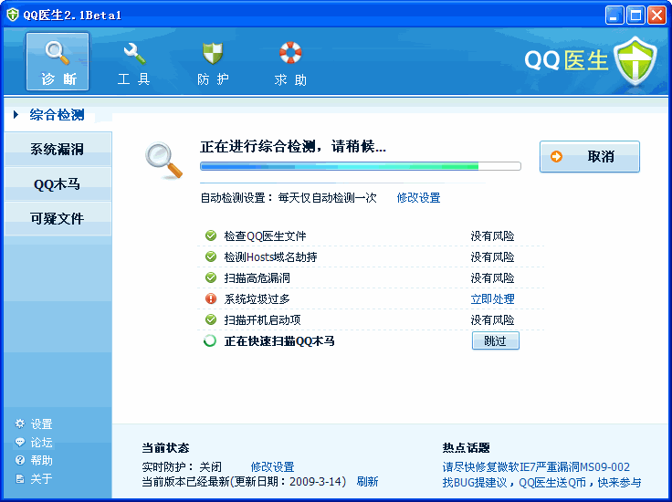The image size is (672, 502).
Task: Click the 论坛 chat bubble icon
Action: pyautogui.click(x=20, y=442)
